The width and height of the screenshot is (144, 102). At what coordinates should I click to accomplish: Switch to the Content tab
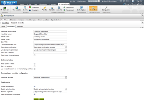pos(22,4)
